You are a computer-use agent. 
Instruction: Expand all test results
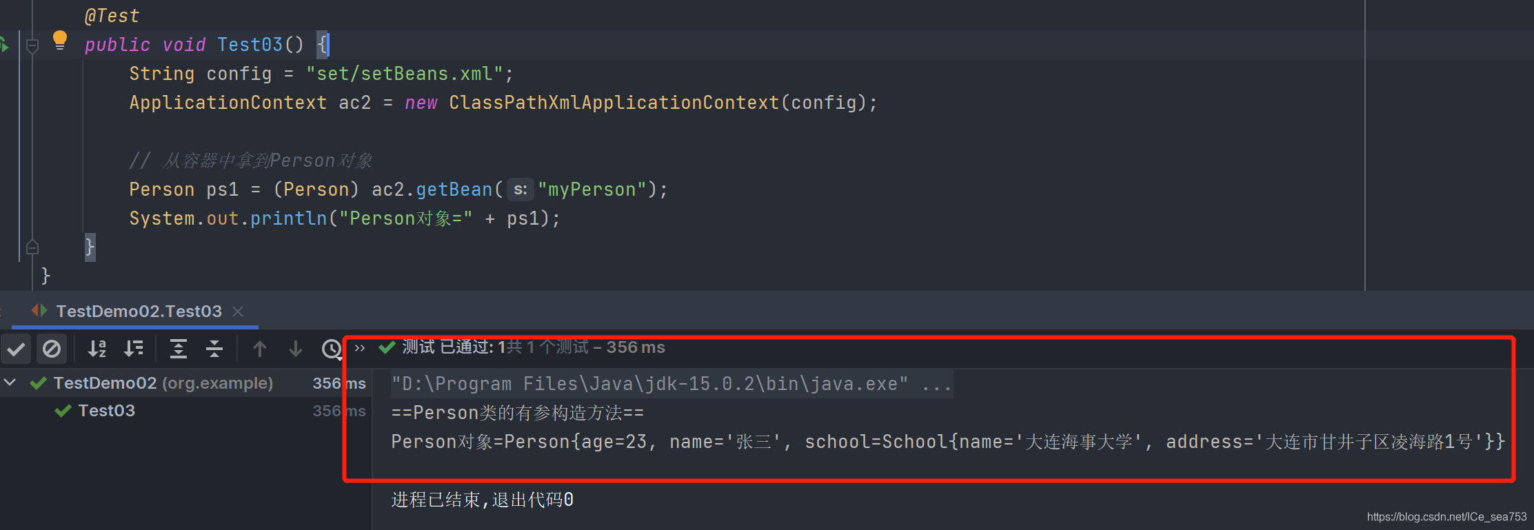click(x=179, y=349)
